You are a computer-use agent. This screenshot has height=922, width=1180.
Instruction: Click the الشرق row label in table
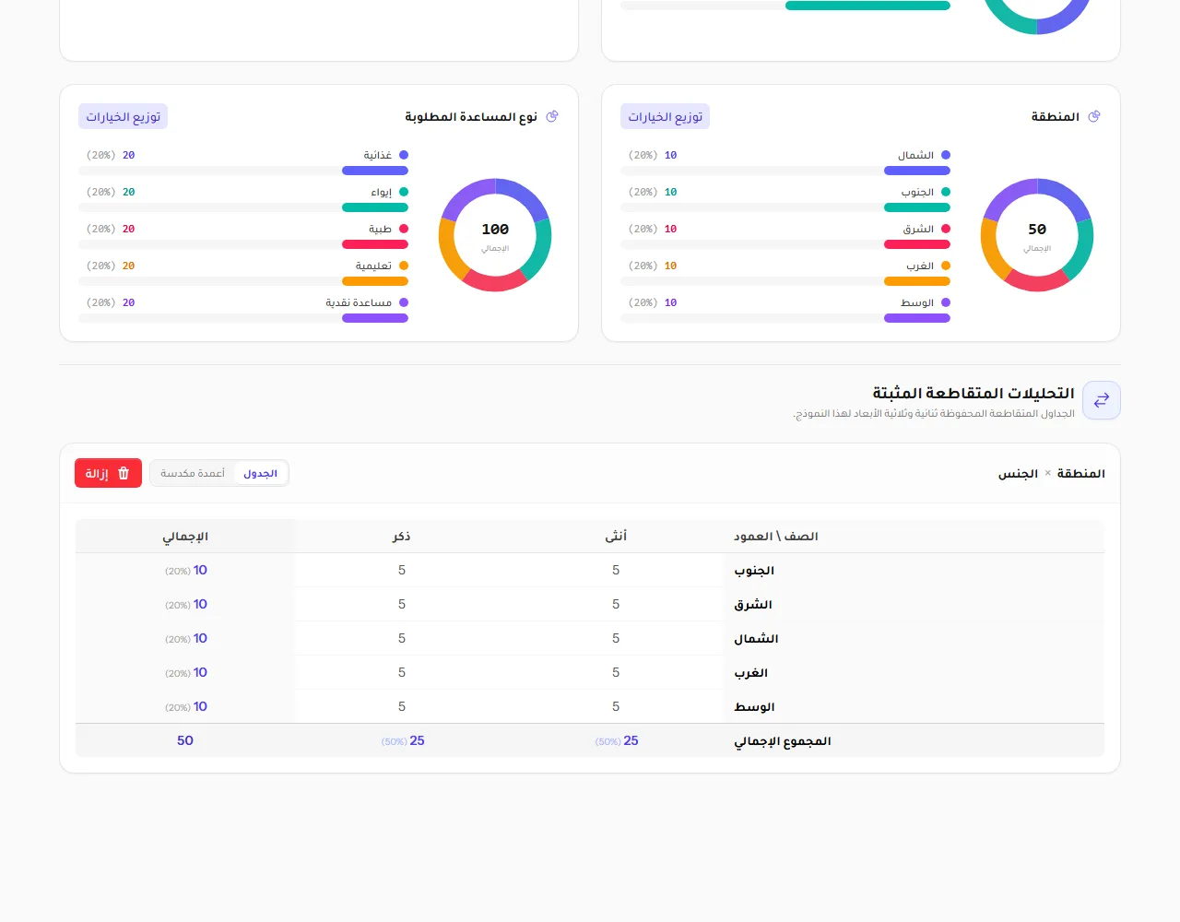753,604
